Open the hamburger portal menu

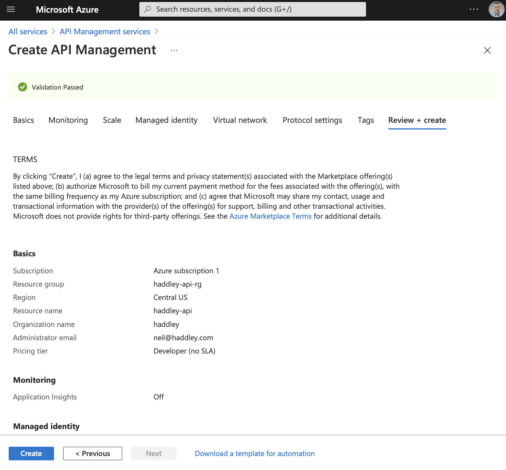[11, 9]
